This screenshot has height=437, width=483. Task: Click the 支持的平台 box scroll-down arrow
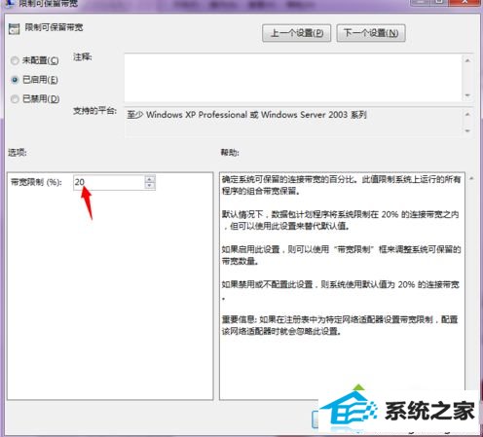coord(467,130)
